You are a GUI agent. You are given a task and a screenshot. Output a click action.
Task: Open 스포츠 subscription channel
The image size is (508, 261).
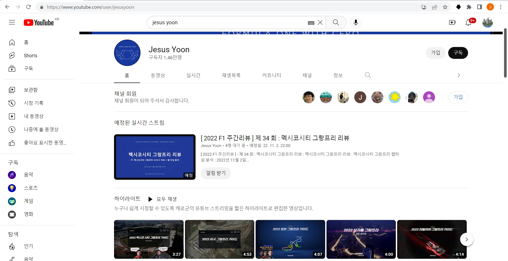click(x=37, y=188)
